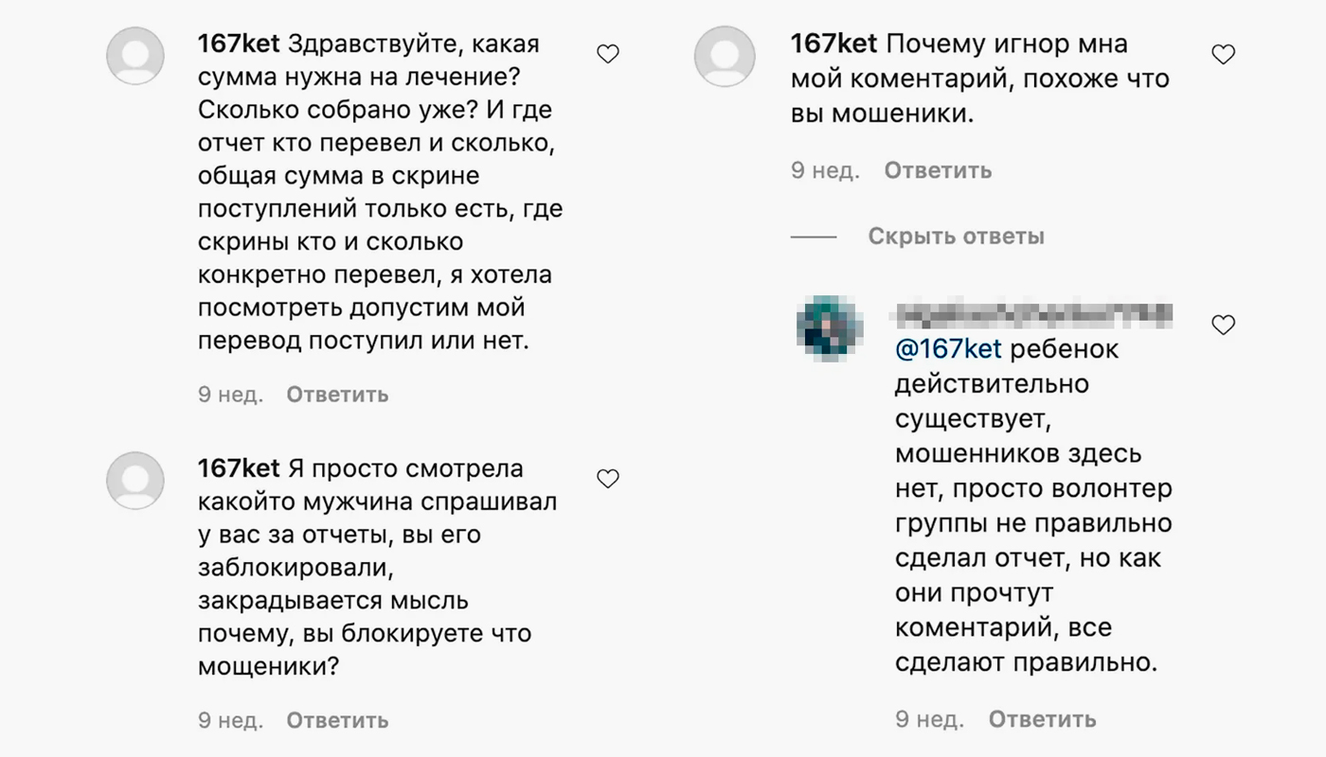Like the comment asking why users were blocked
1326x757 pixels.
coord(606,478)
